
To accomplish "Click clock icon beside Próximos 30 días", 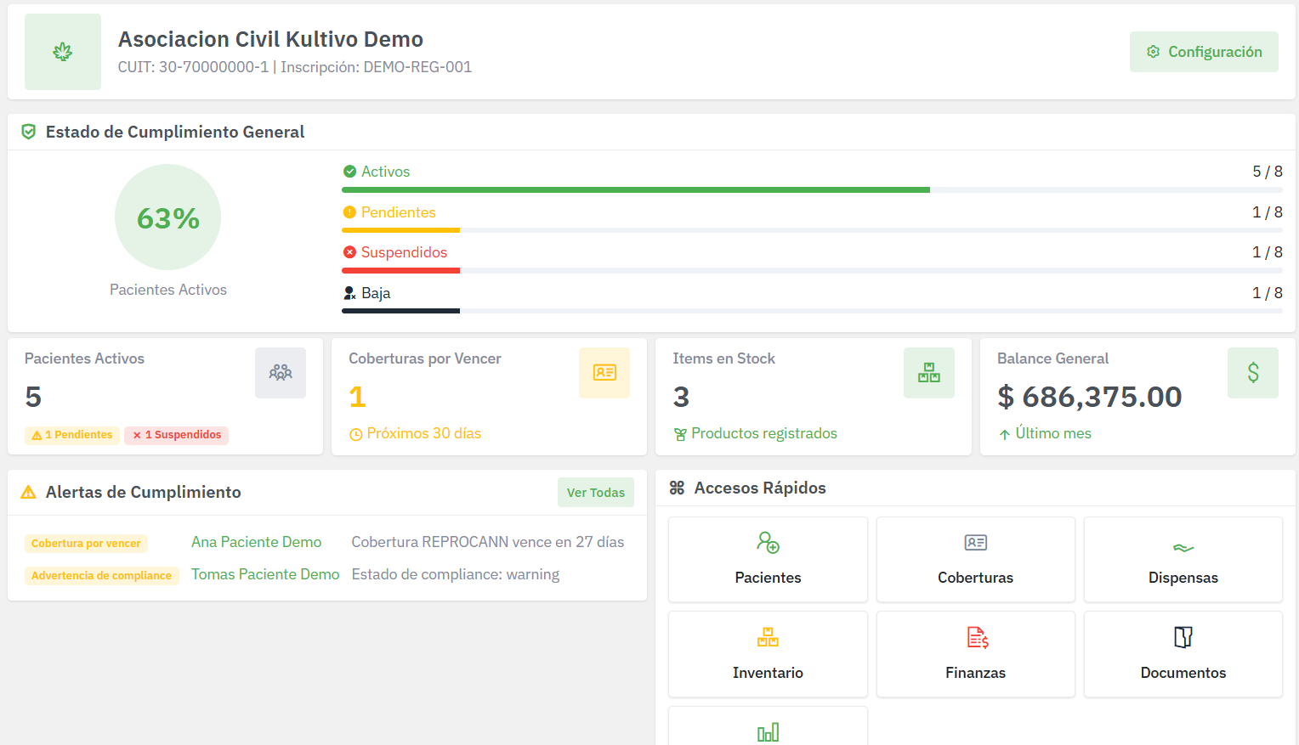I will [x=356, y=435].
